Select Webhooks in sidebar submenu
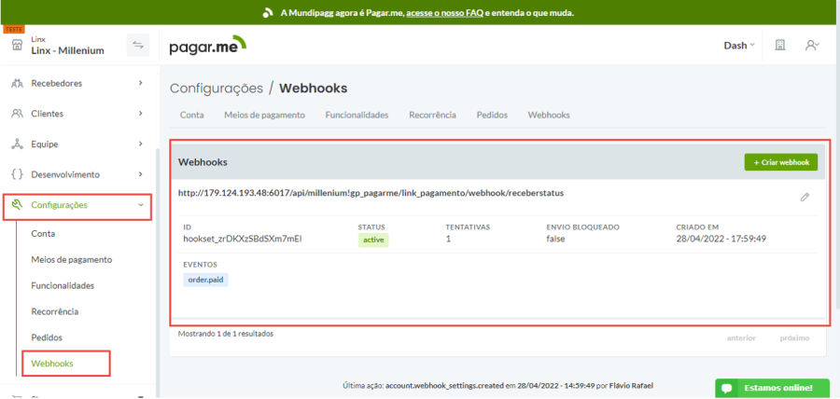 pos(52,364)
